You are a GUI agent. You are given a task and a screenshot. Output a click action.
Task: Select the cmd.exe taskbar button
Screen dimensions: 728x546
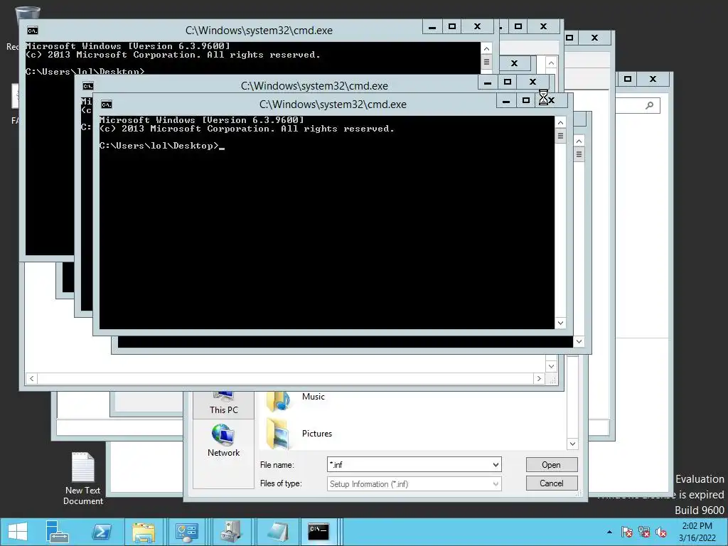(318, 532)
